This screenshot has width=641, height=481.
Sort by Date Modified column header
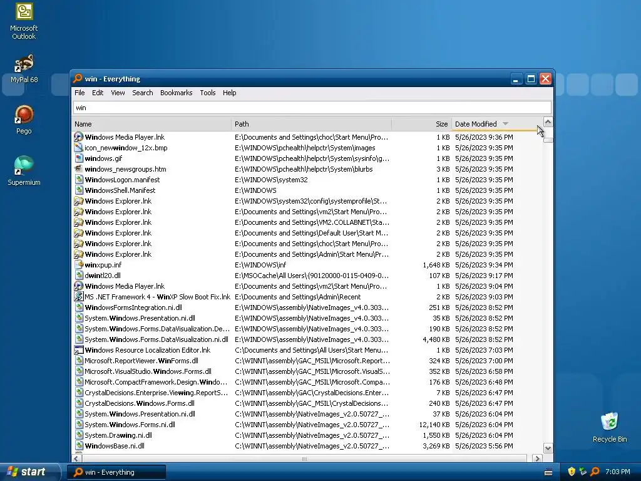click(496, 124)
